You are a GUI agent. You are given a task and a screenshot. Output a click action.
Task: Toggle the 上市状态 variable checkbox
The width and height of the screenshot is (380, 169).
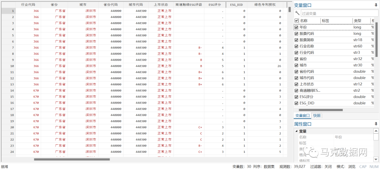tap(296, 84)
